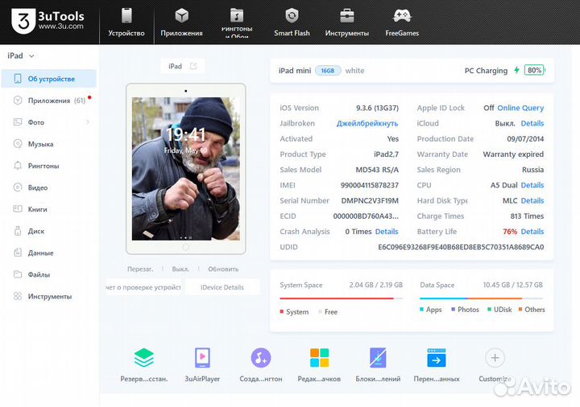
Task: Click the Photos legend color swatch
Action: 453,309
